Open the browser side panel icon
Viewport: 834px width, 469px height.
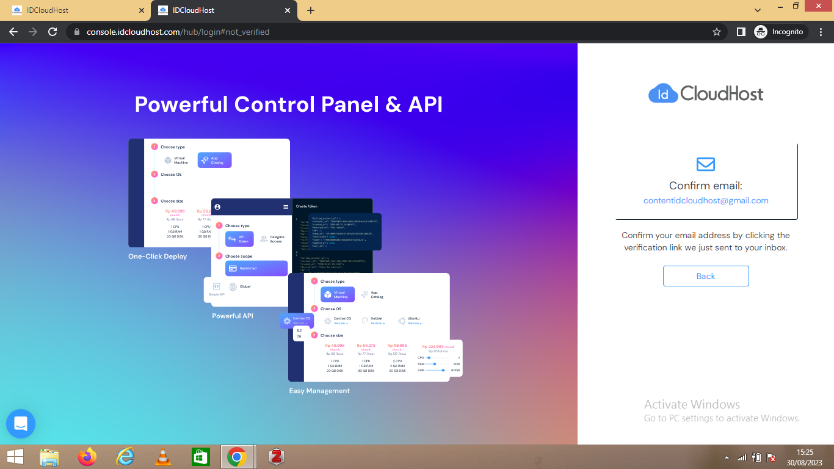pyautogui.click(x=741, y=32)
